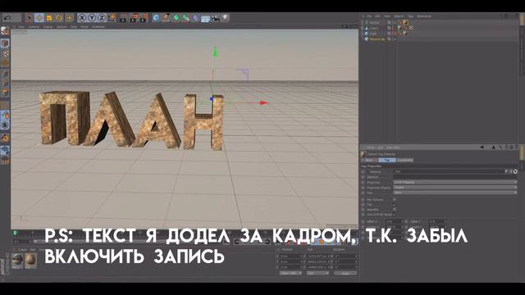Click into the Material link field
This screenshot has height=295, width=525.
pos(449,171)
